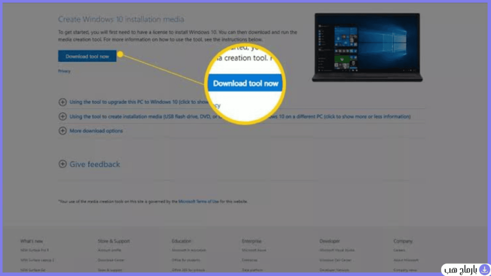Image resolution: width=491 pixels, height=276 pixels.
Task: Click the Windows 10 laptop image
Action: pyautogui.click(x=367, y=47)
